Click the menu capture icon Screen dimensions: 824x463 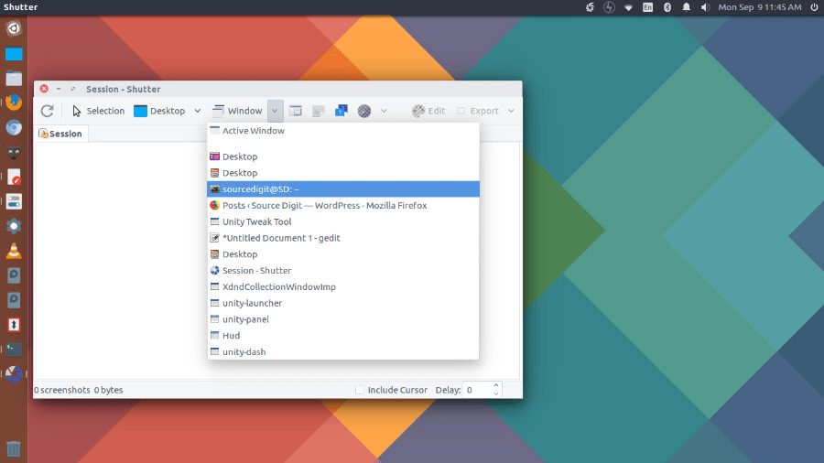(319, 111)
